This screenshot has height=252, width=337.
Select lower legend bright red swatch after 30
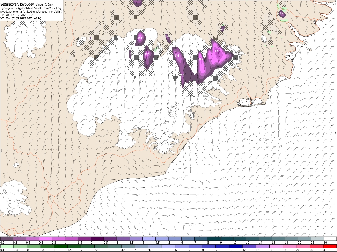(330, 246)
